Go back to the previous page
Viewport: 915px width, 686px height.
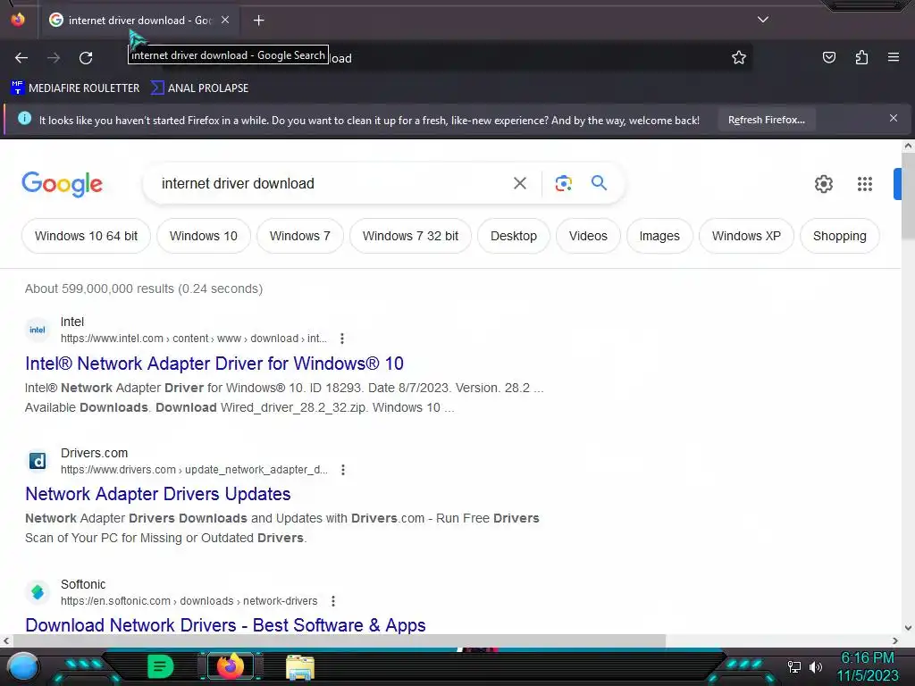pos(21,58)
